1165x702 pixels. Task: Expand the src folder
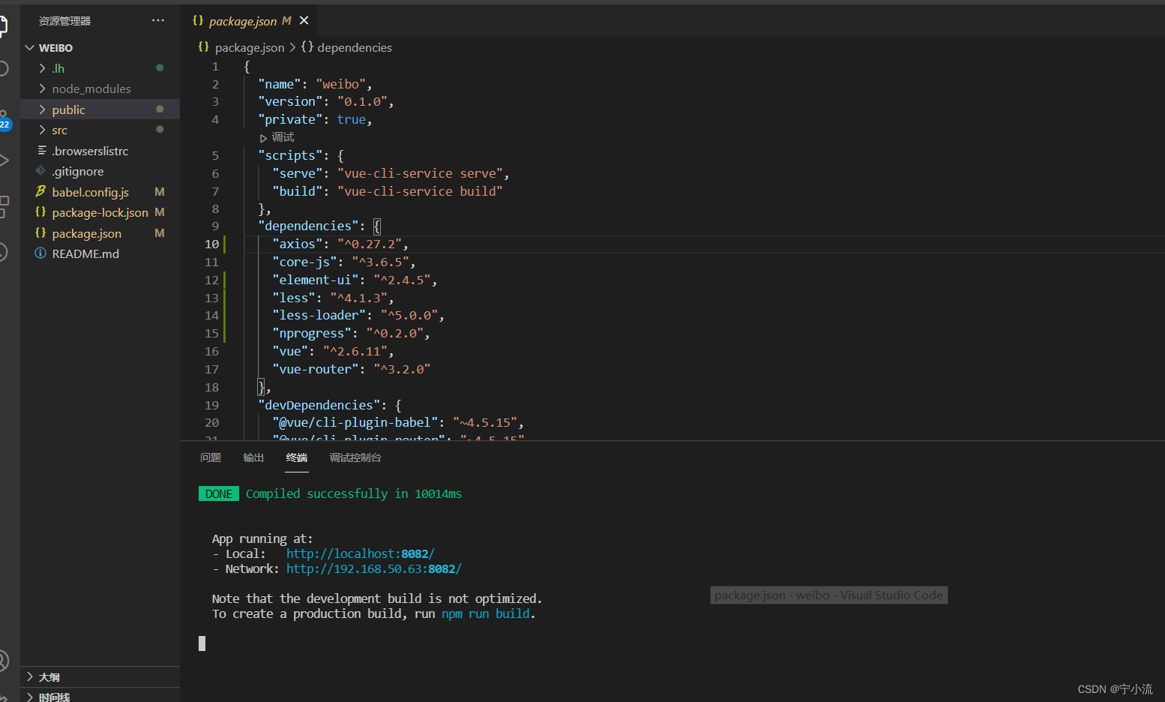100,130
